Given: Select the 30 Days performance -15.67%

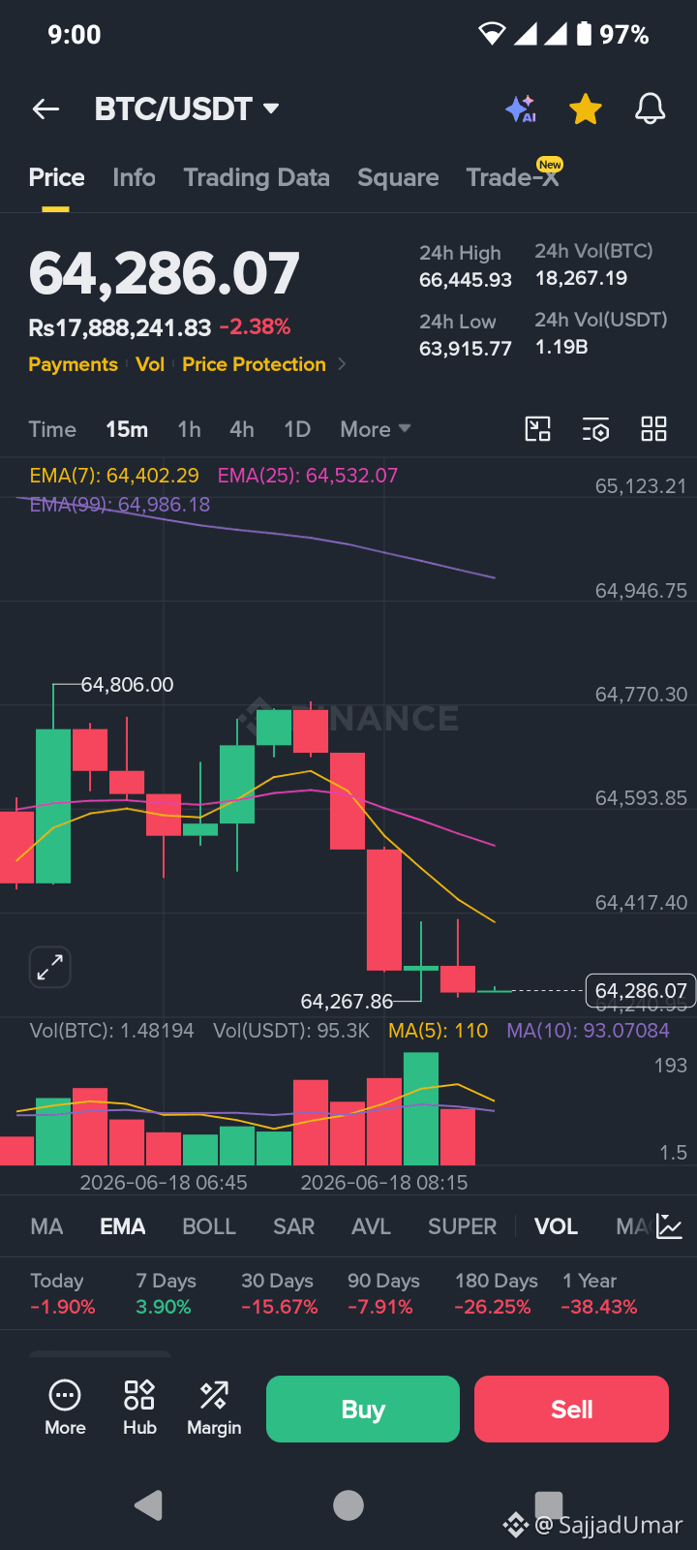Looking at the screenshot, I should click(x=280, y=1307).
